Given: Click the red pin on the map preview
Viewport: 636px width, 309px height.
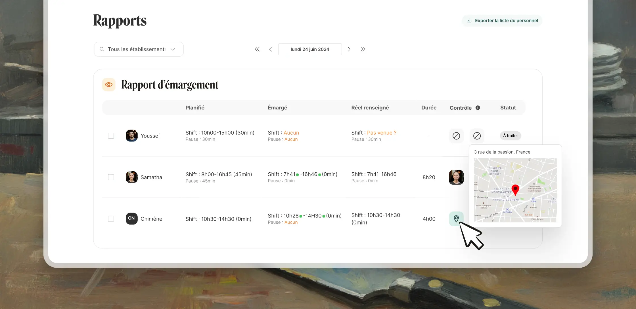Looking at the screenshot, I should pyautogui.click(x=515, y=189).
